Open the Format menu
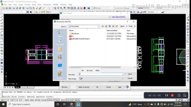The height and width of the screenshot is (107, 191). coord(27,4)
